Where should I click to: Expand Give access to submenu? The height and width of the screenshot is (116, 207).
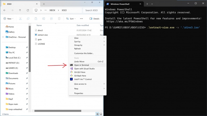coord(88,84)
